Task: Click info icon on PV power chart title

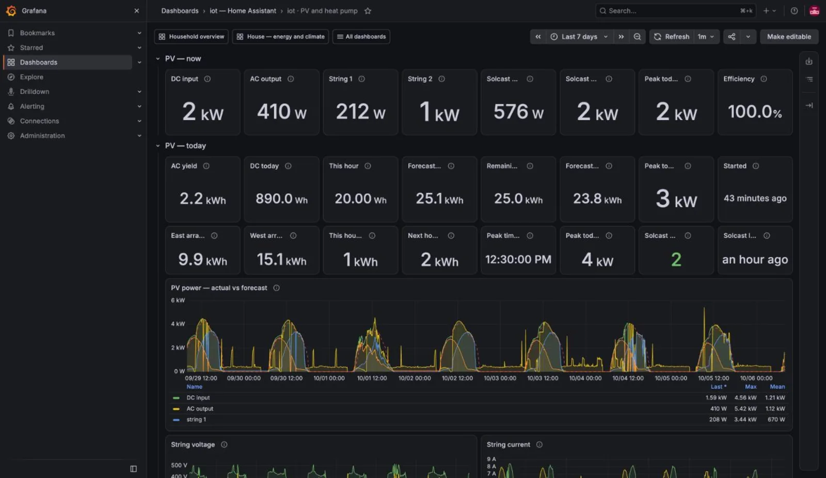Action: click(276, 288)
